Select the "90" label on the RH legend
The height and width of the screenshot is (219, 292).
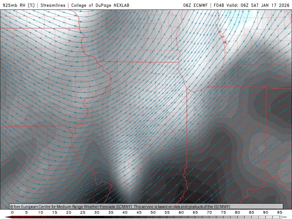pos(266,212)
